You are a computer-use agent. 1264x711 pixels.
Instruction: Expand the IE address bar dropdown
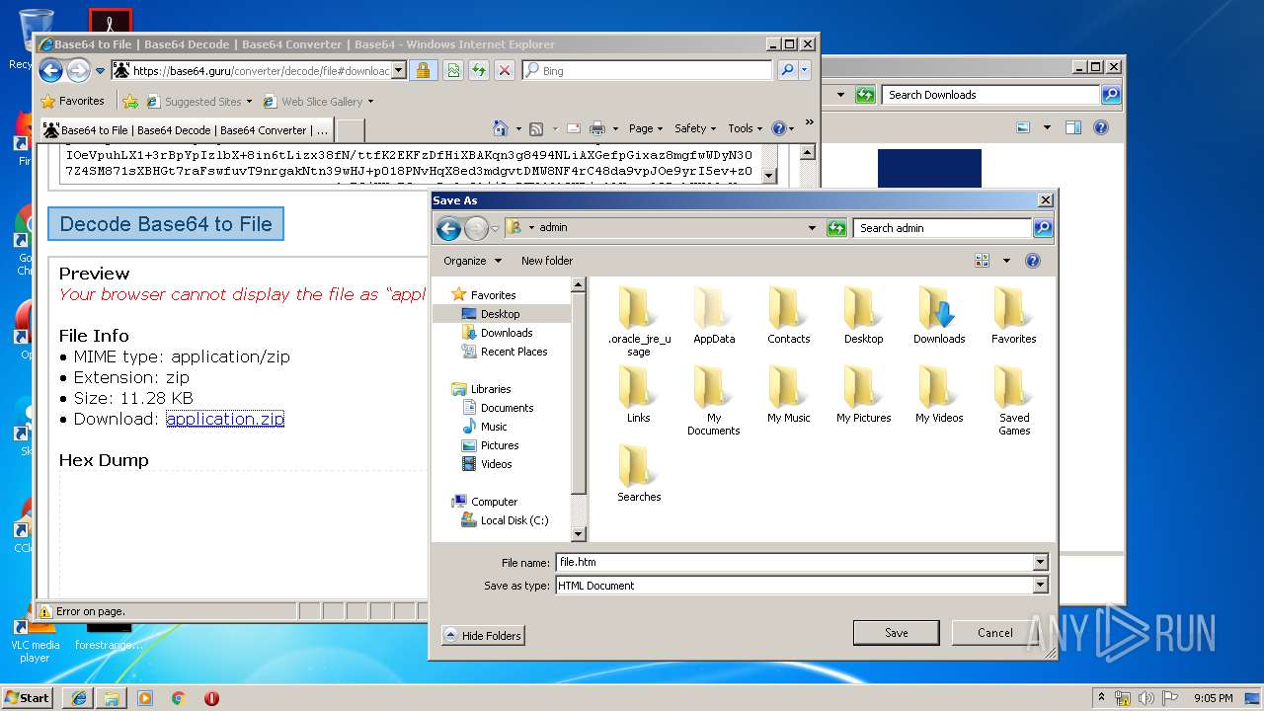click(x=399, y=70)
